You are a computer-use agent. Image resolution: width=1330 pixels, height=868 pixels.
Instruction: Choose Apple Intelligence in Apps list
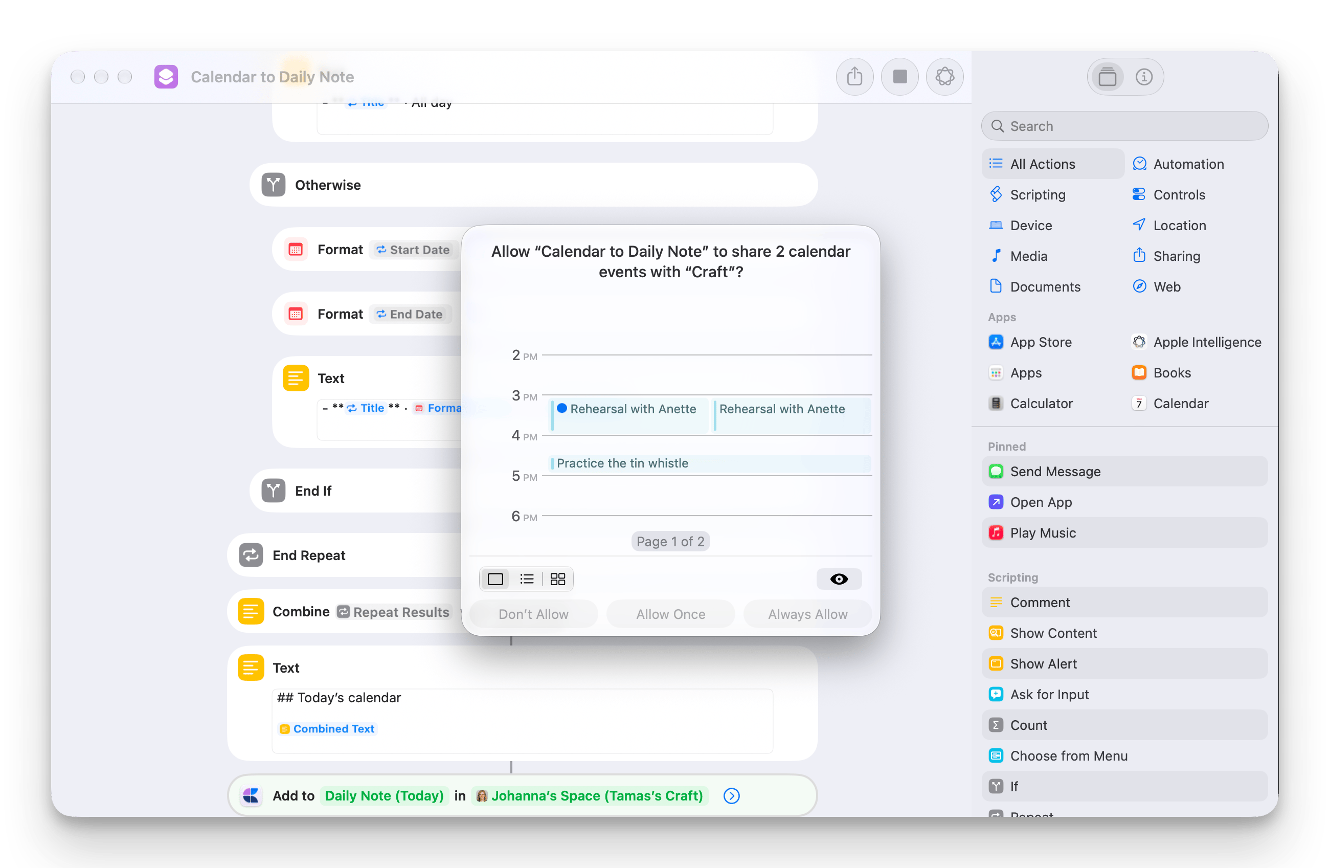point(1197,342)
